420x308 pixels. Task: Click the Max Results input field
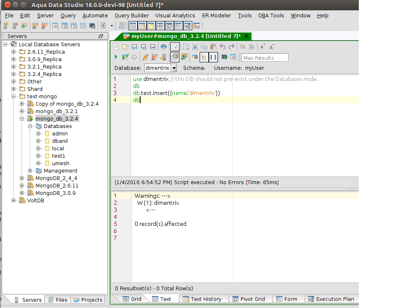pos(265,58)
